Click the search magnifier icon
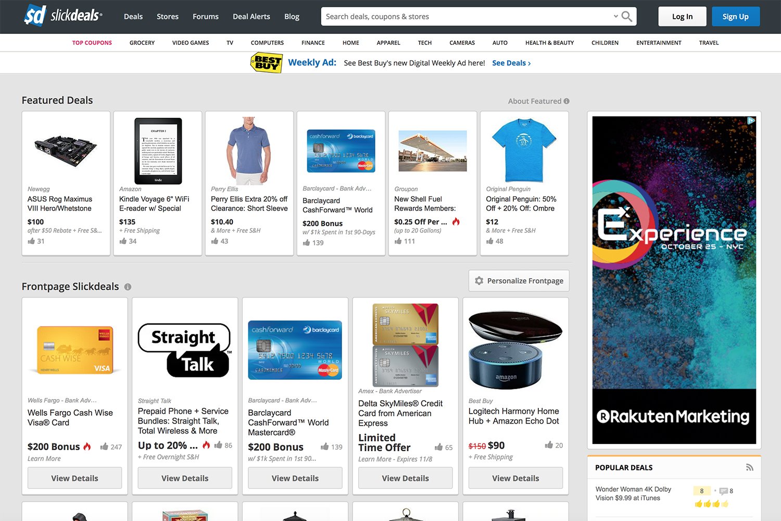 click(627, 17)
